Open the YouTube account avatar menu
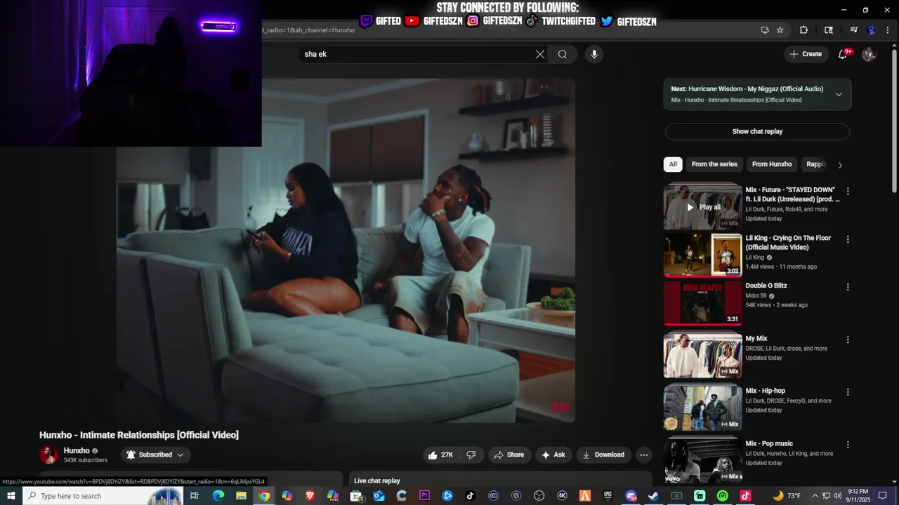899x505 pixels. 869,54
